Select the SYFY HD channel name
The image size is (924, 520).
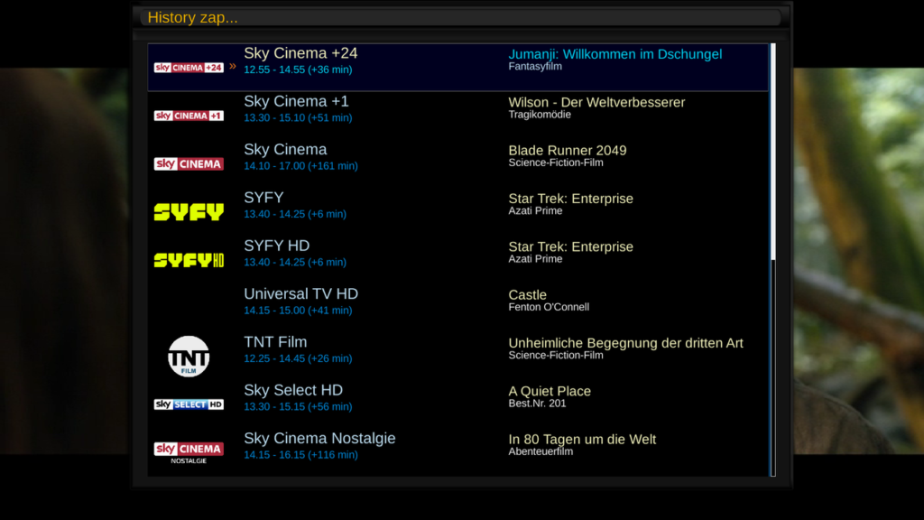(276, 246)
